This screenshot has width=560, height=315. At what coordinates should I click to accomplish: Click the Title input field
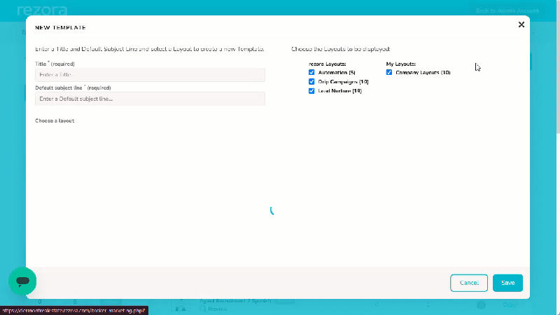150,75
